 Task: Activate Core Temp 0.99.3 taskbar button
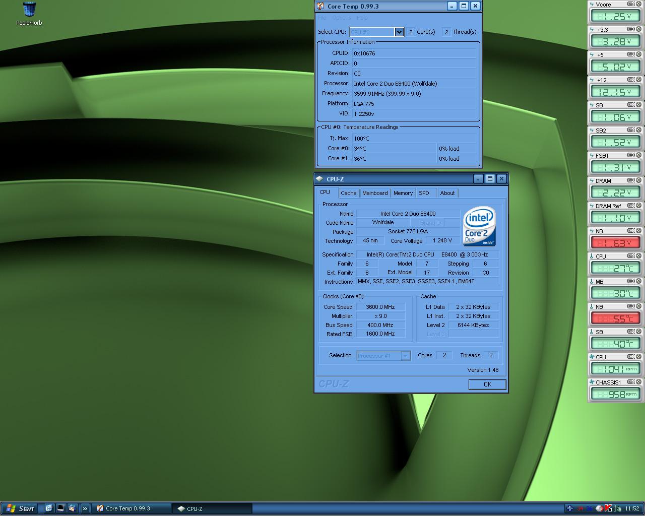point(132,508)
